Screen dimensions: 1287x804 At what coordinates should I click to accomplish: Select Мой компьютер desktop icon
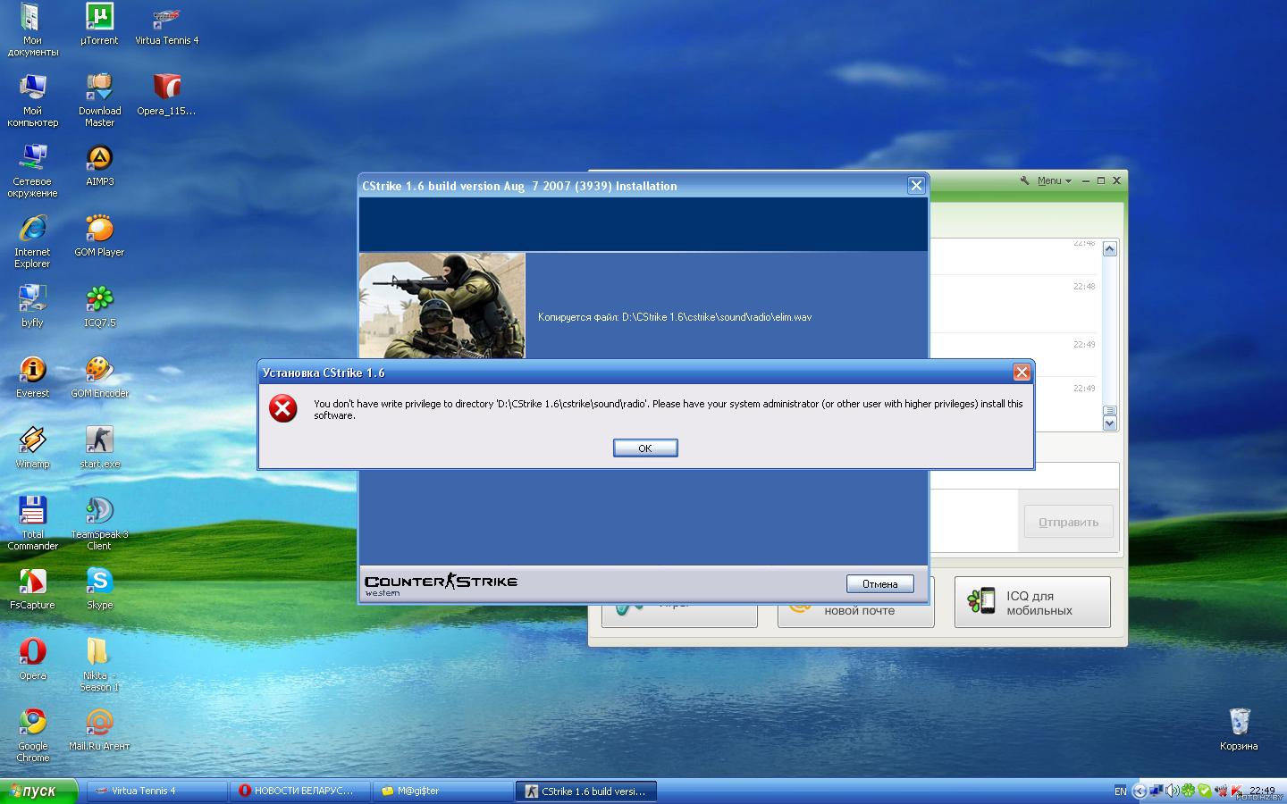32,100
